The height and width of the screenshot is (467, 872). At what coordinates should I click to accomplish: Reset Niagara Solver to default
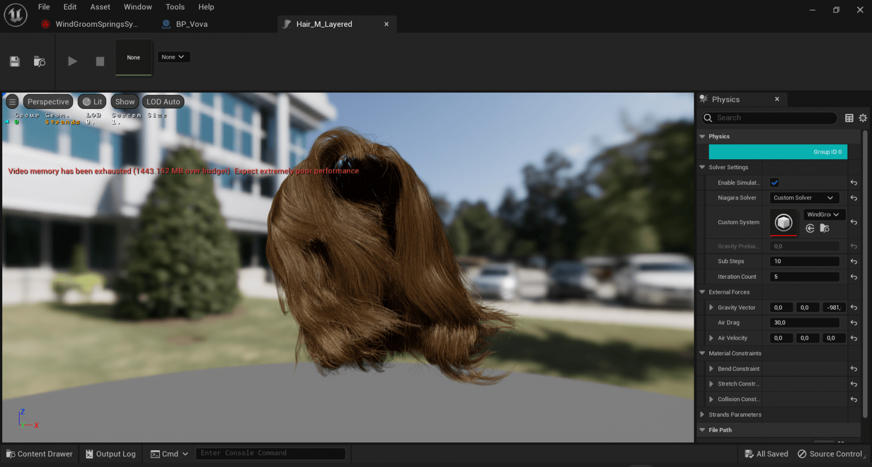pos(854,198)
